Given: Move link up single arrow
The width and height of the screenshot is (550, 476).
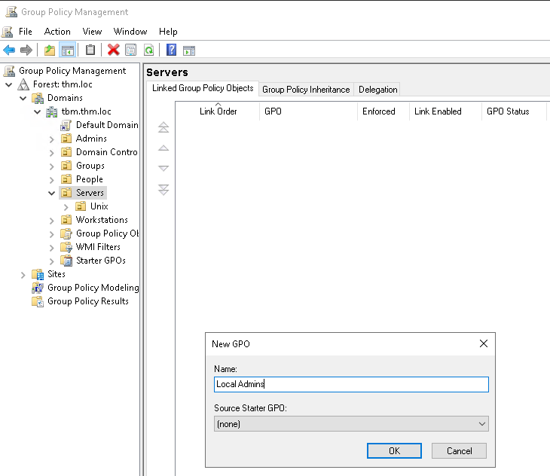Looking at the screenshot, I should [x=163, y=148].
